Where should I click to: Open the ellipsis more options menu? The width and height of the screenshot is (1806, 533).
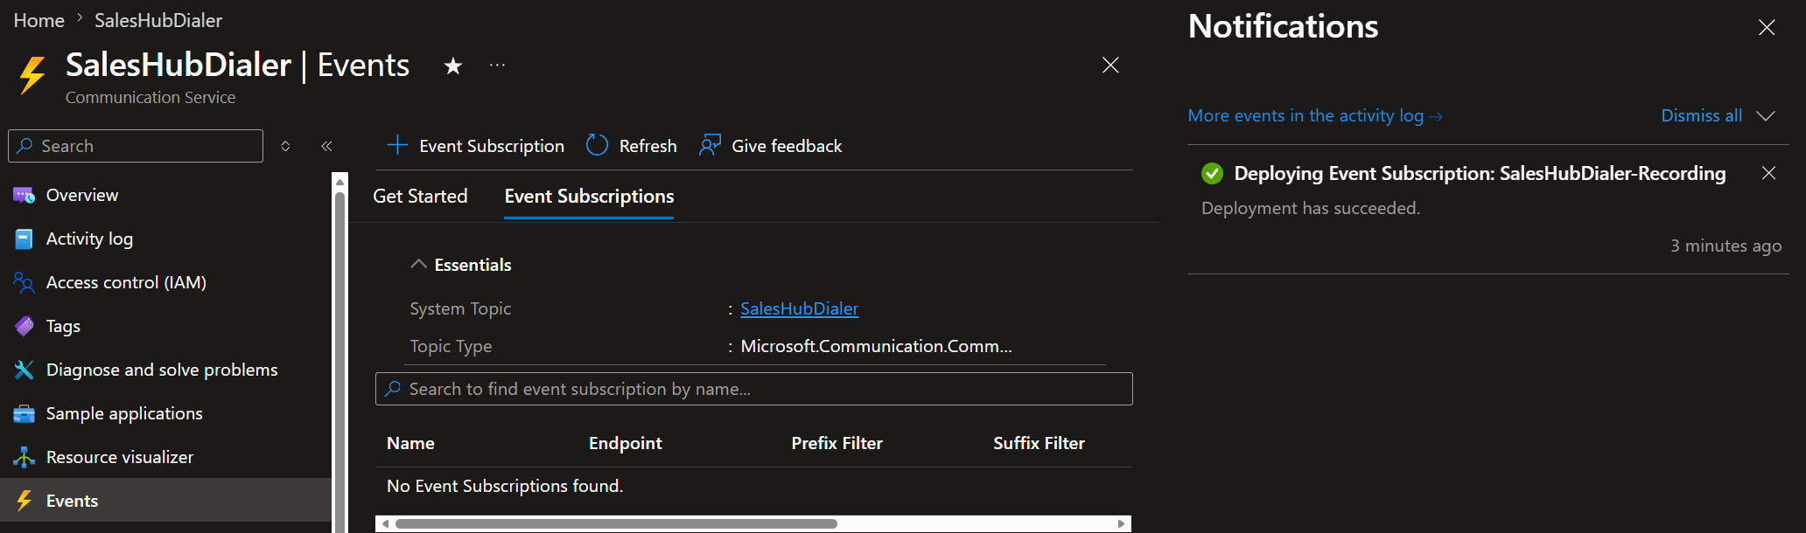coord(497,66)
